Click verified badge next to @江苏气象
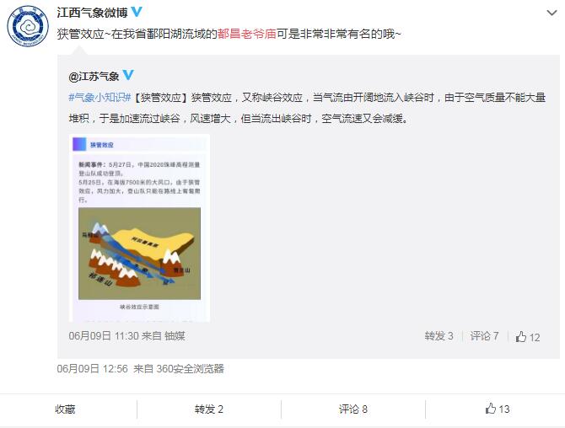The height and width of the screenshot is (428, 565). pyautogui.click(x=128, y=75)
